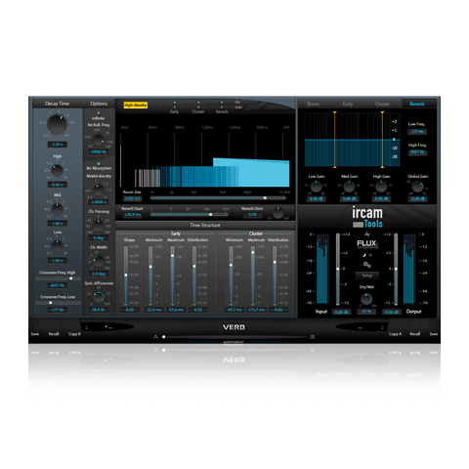Click the Cluster Maximum vertical slider
Image resolution: width=469 pixels, height=469 pixels.
coord(253,276)
